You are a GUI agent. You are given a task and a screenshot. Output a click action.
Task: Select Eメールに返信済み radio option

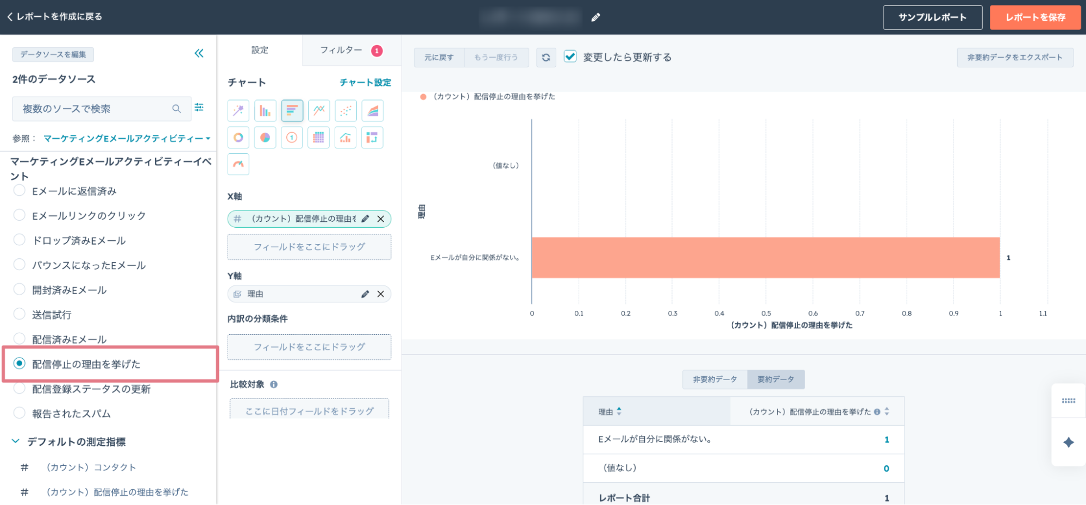point(20,190)
